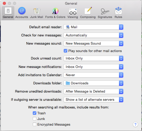
Task: Open New messages sound dropdown
Action: 93,44
